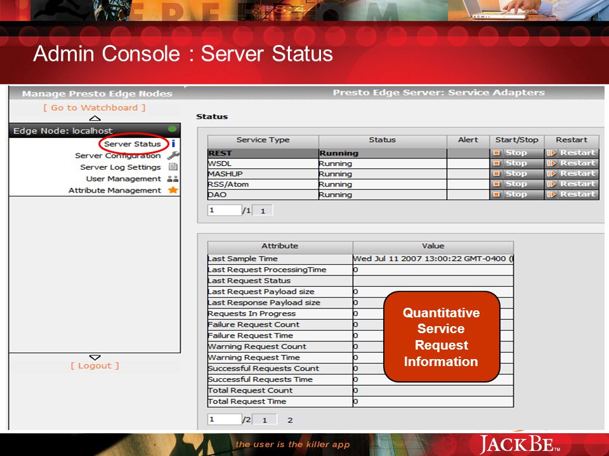Open Server Configuration page
Screen dimensions: 609x456
[118, 156]
